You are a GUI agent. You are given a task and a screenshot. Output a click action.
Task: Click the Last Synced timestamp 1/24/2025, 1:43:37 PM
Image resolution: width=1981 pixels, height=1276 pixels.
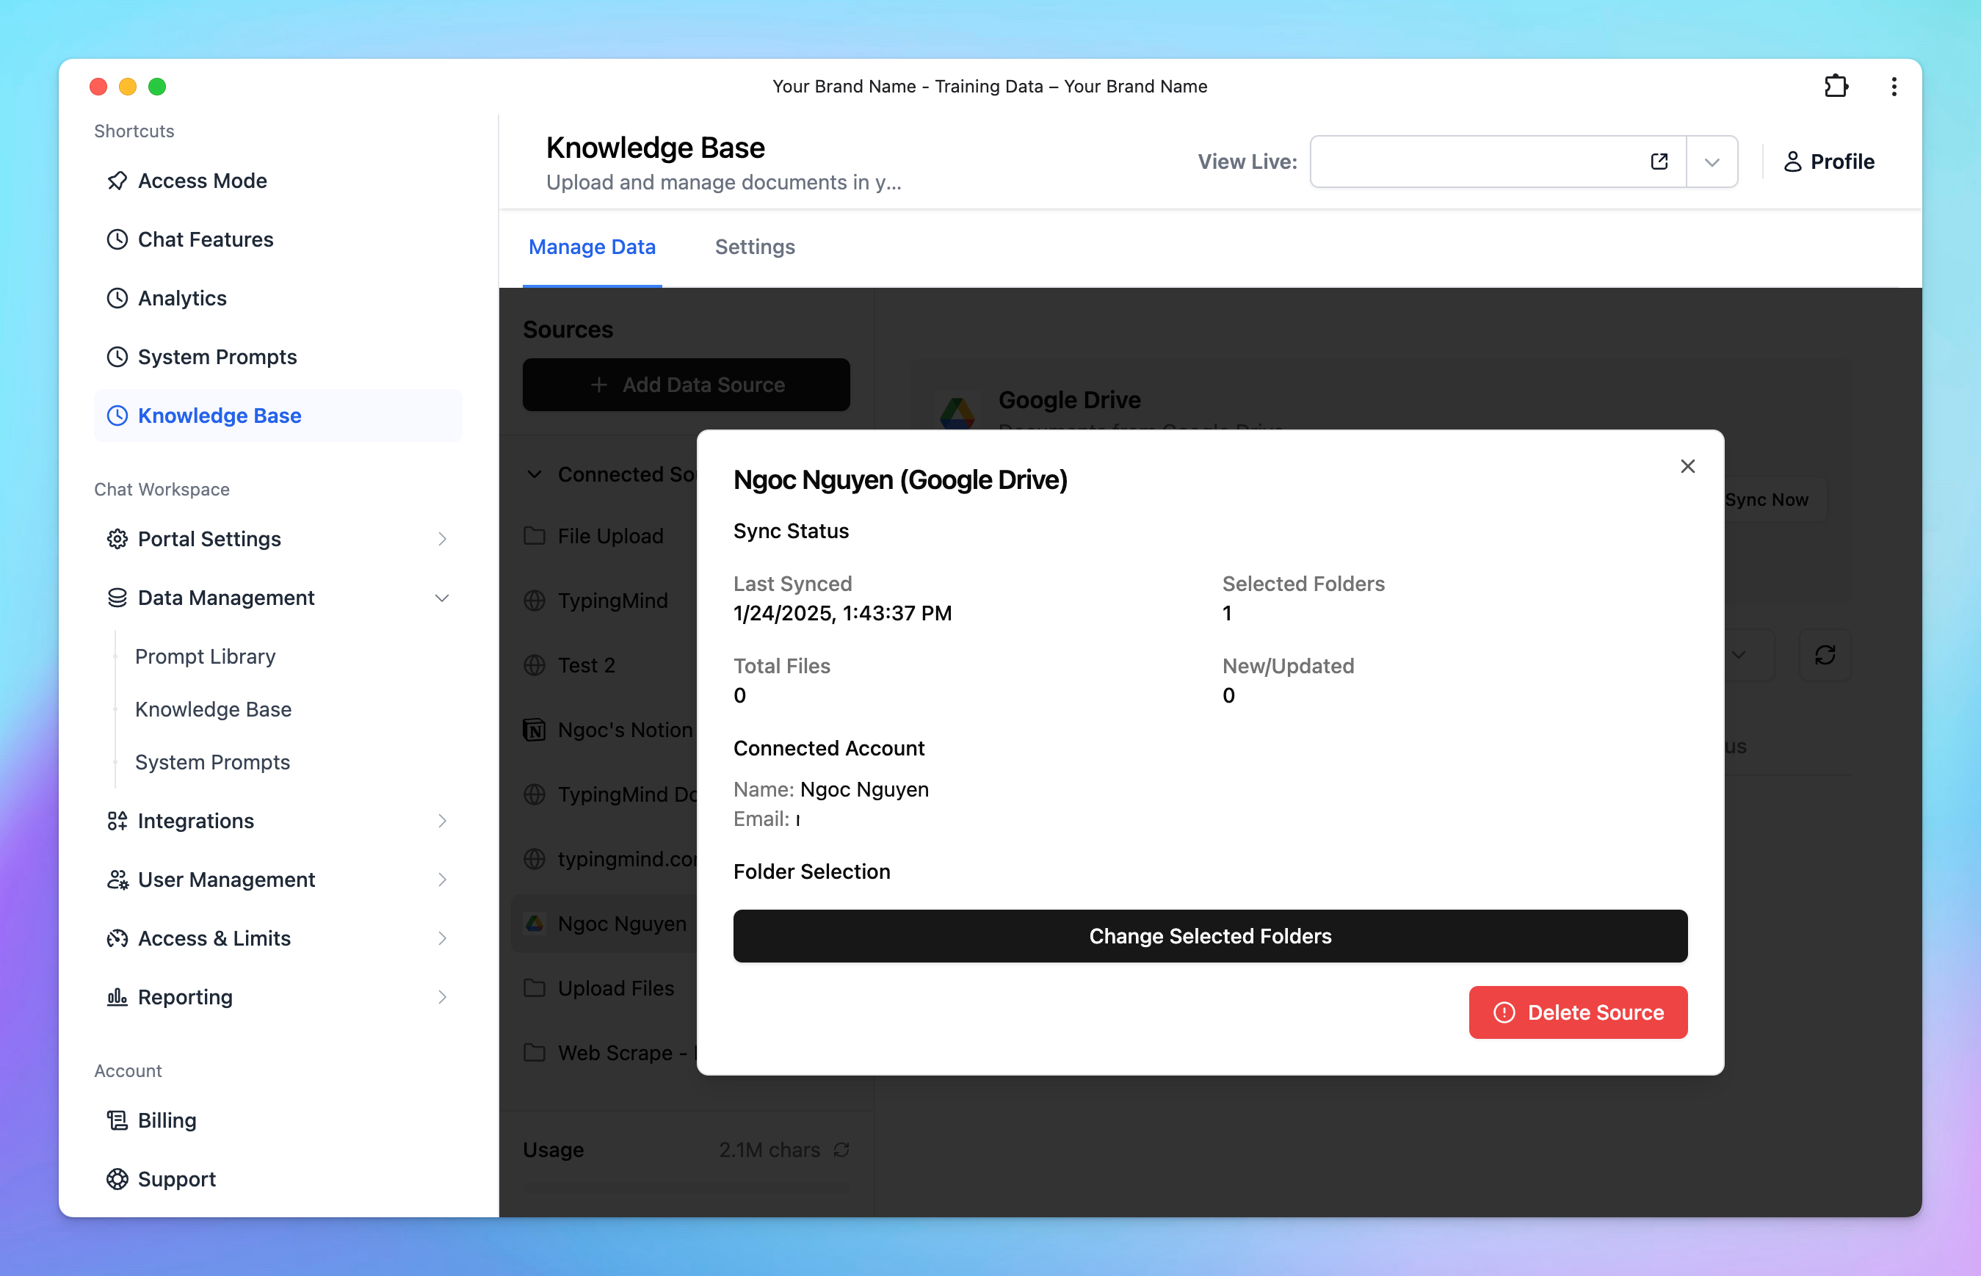(x=843, y=613)
